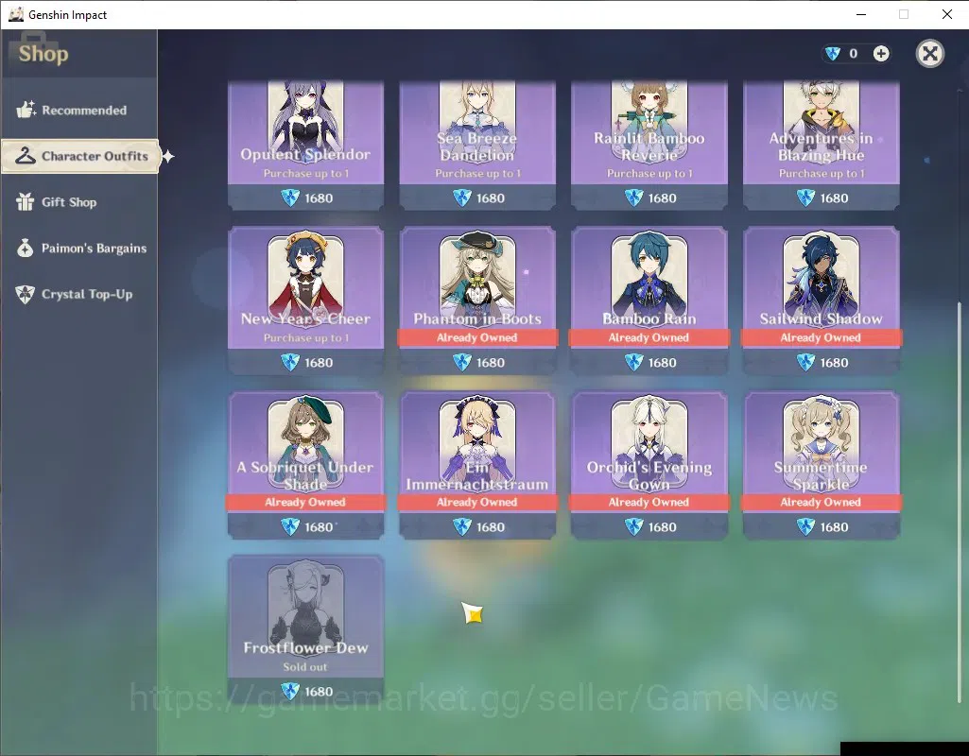Click the crystal icon beside Orchid's Evening Gown price
Viewport: 969px width, 756px height.
coord(634,526)
